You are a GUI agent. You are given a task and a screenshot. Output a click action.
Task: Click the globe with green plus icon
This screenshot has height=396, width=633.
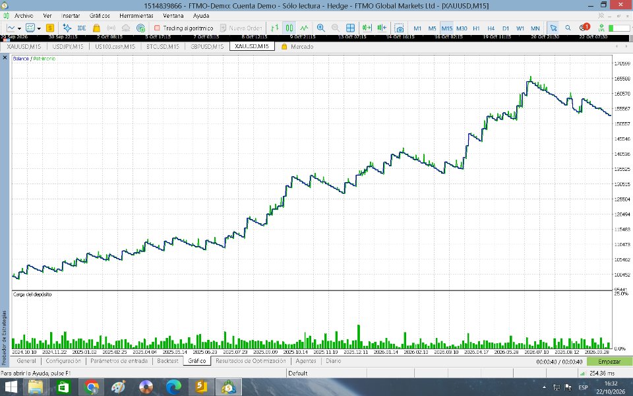[140, 28]
